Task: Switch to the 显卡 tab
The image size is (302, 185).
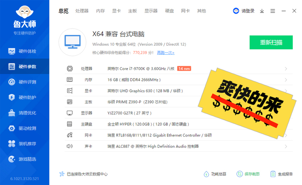Action: (117, 11)
